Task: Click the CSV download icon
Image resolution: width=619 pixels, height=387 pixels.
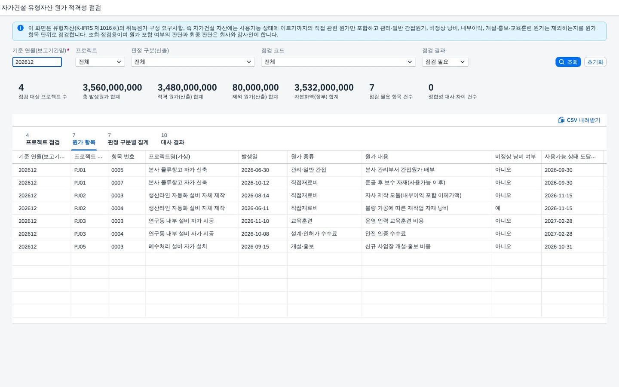Action: 561,120
